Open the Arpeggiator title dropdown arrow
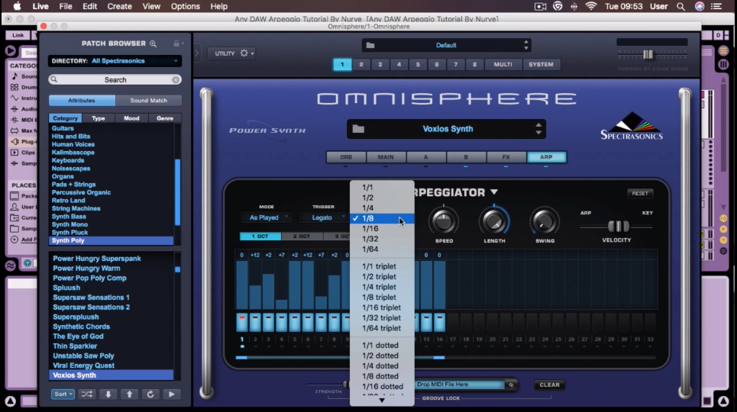Screen dimensions: 737x412 coord(494,192)
